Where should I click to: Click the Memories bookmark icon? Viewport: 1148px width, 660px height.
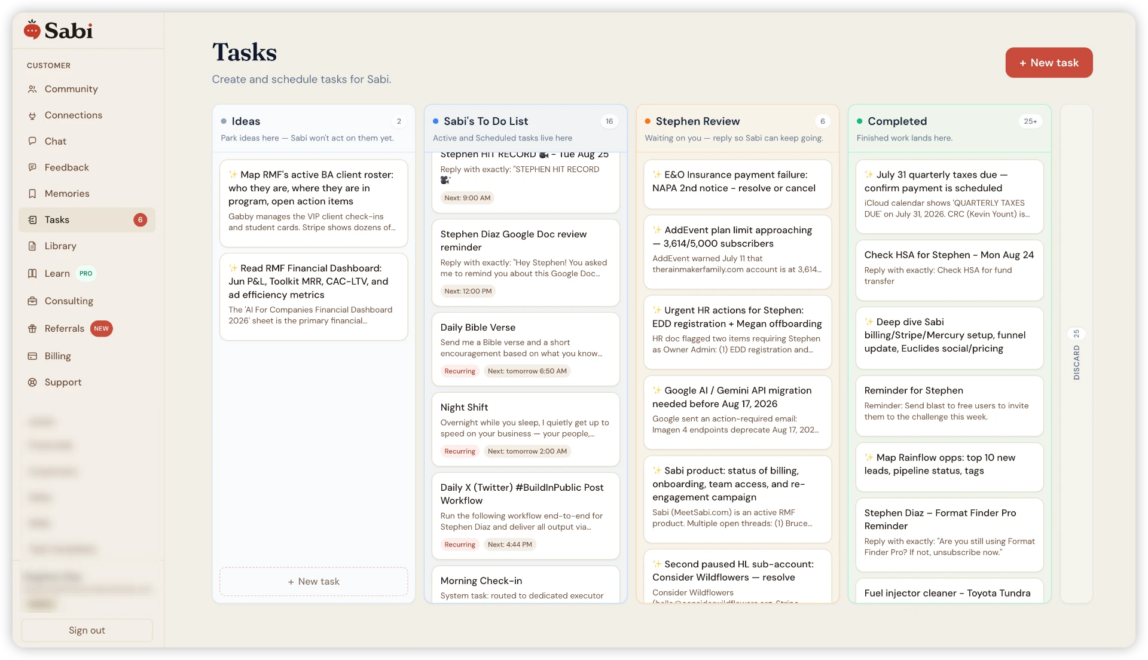[32, 194]
